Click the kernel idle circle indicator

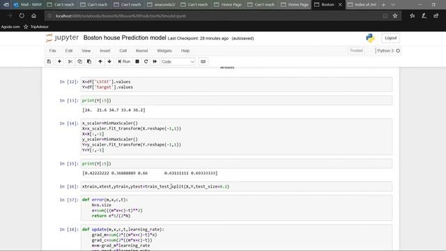point(398,51)
